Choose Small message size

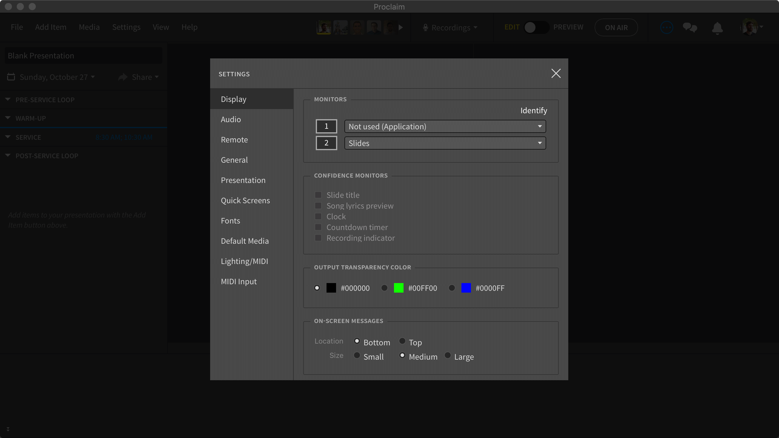click(357, 355)
